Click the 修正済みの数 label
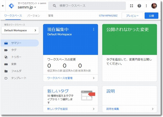Image resolution: width=163 pixels, height=117 pixels. coord(55,71)
